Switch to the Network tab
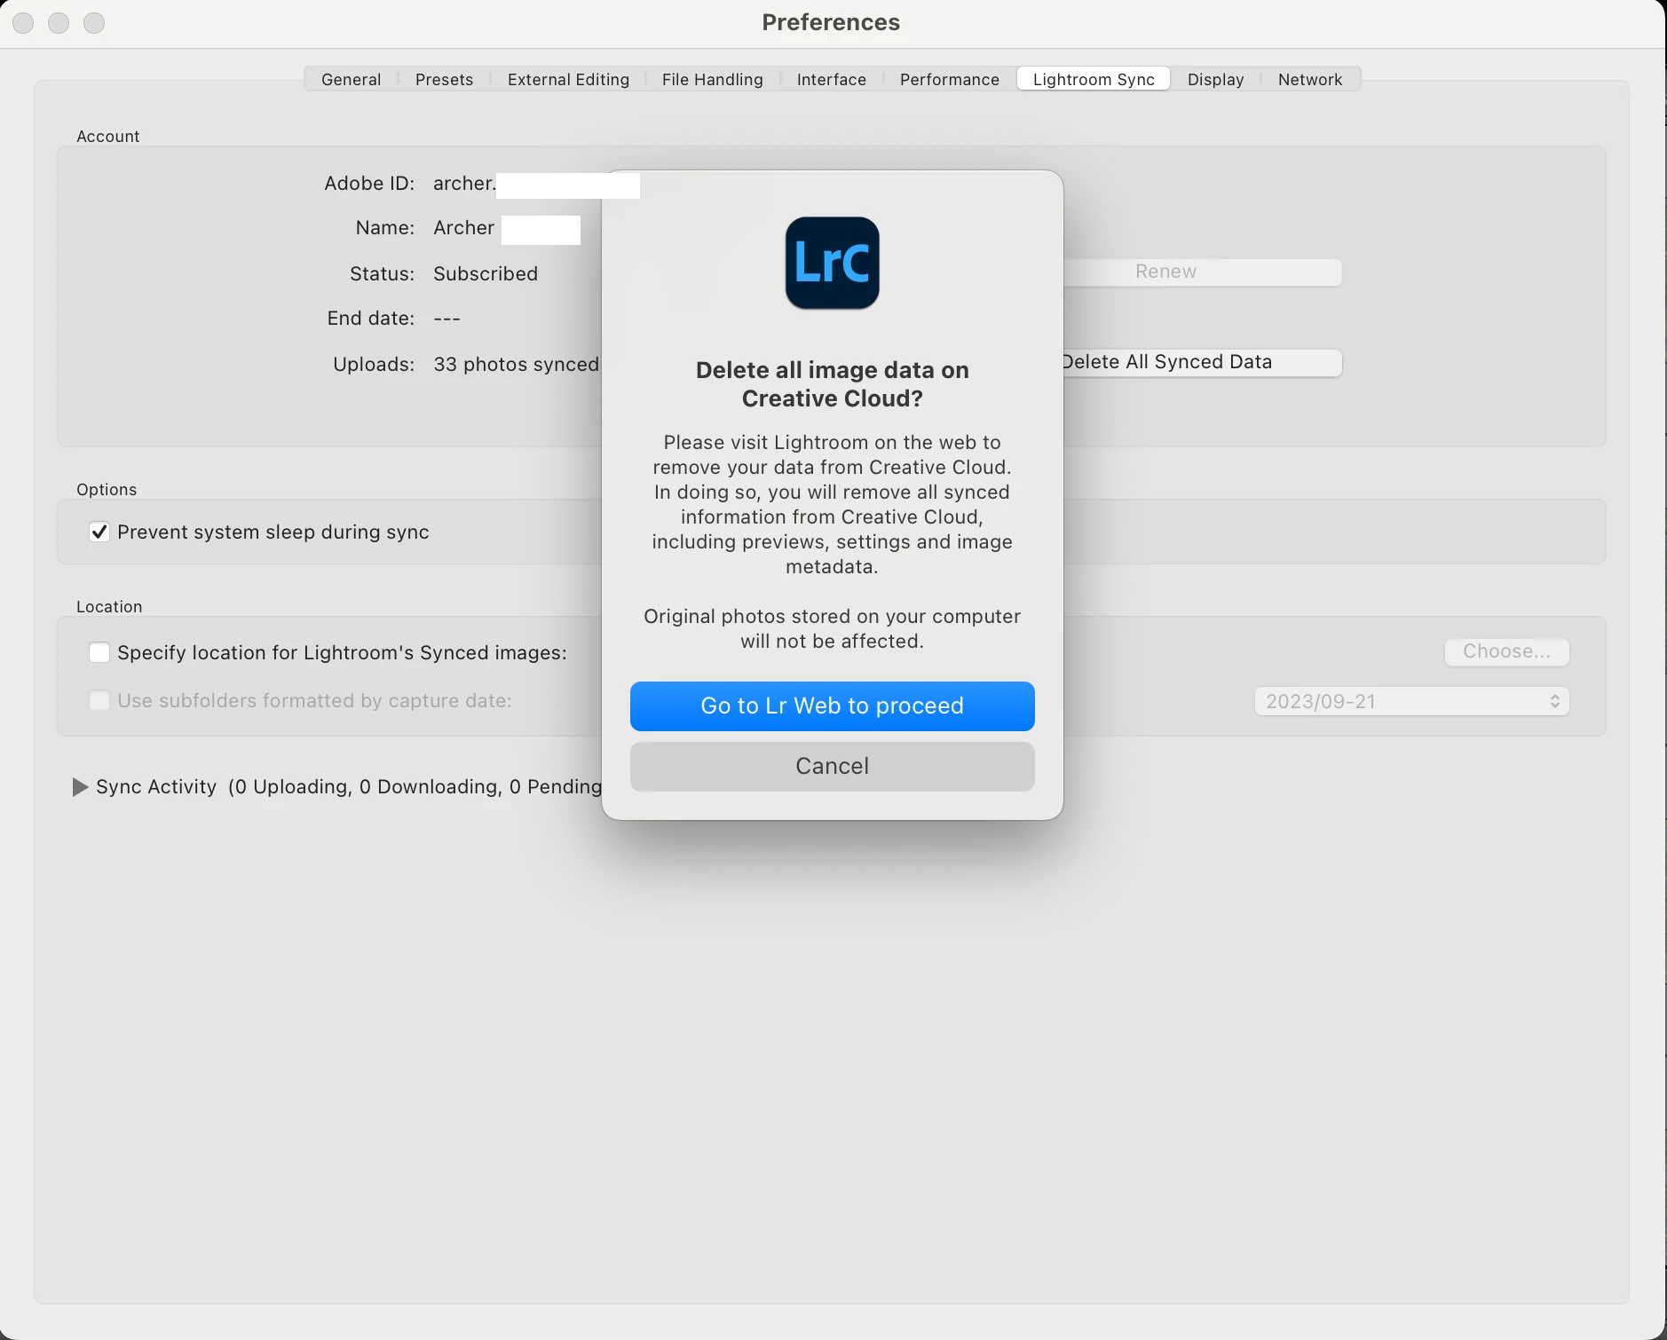The height and width of the screenshot is (1340, 1667). click(x=1309, y=79)
